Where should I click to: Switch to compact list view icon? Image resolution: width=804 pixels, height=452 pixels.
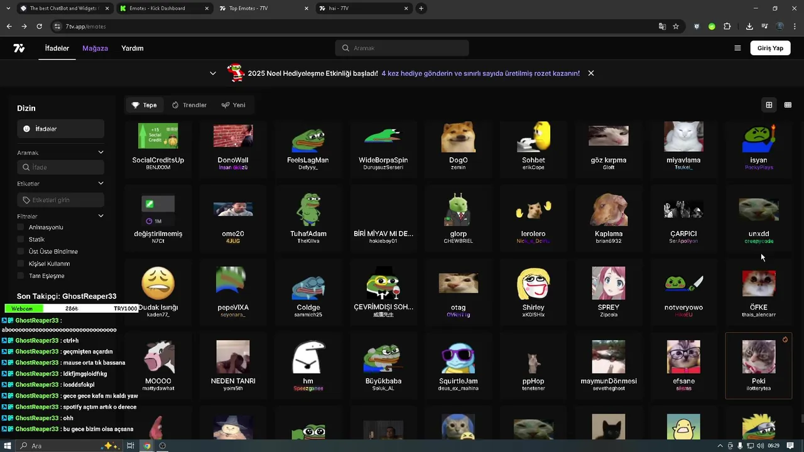pyautogui.click(x=788, y=105)
